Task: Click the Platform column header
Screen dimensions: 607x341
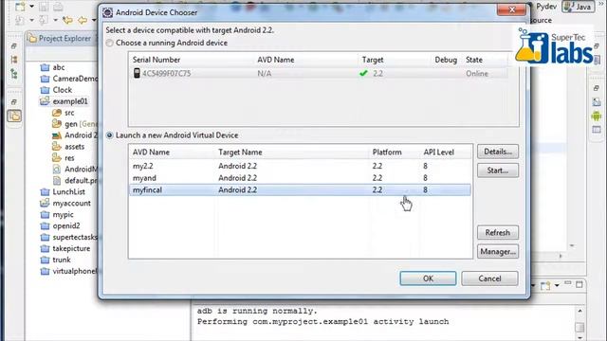Action: [x=387, y=153]
